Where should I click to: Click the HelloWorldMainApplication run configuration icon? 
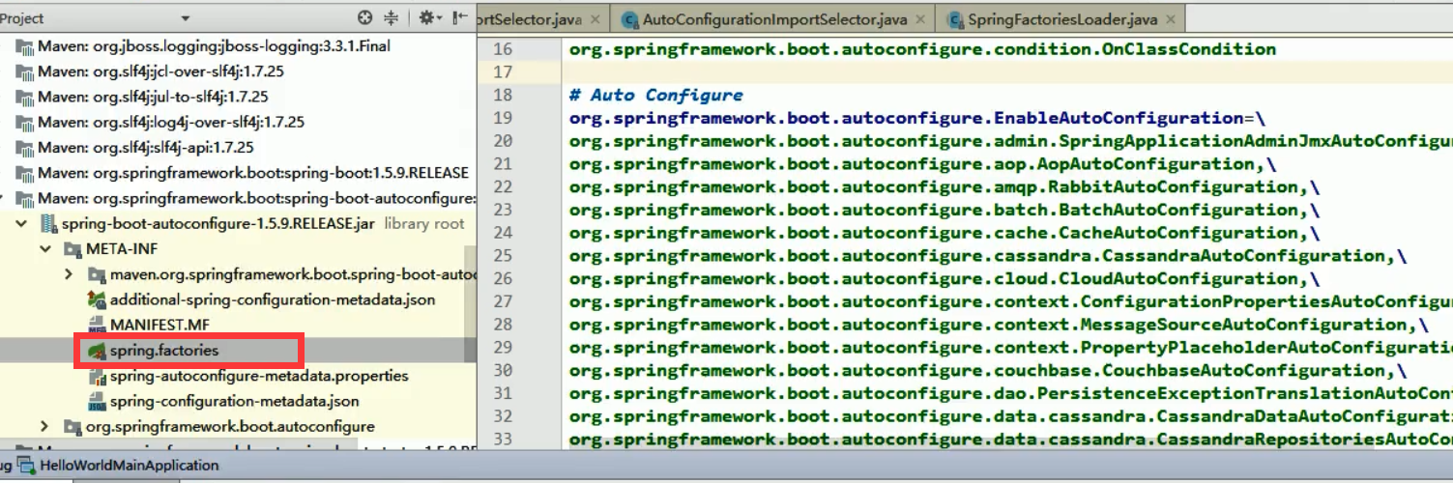[x=26, y=466]
